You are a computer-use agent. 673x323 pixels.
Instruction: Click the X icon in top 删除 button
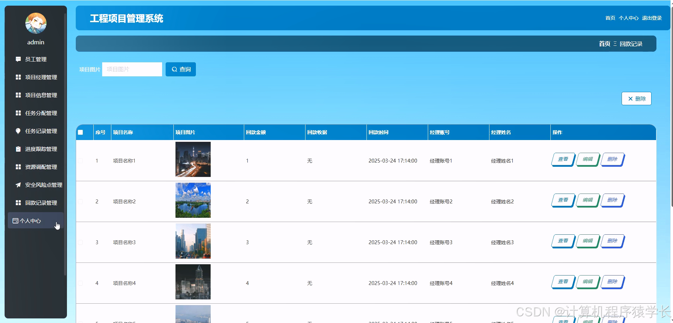(x=630, y=99)
